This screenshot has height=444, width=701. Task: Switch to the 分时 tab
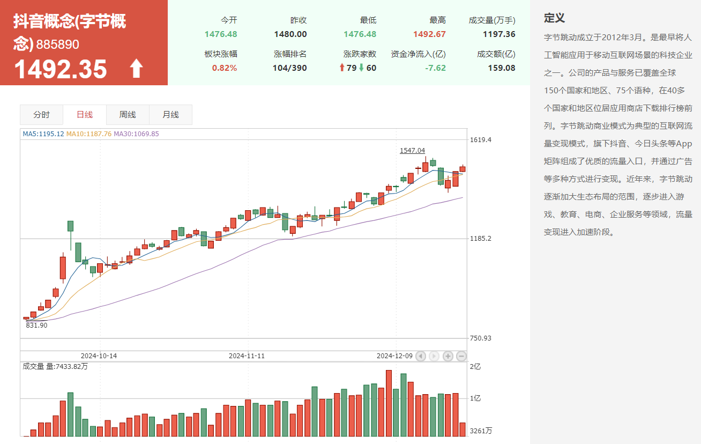(41, 115)
